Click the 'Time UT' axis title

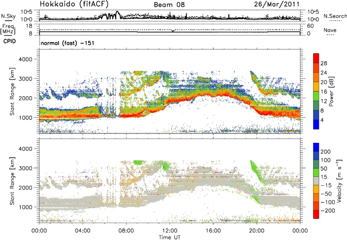[x=170, y=237]
